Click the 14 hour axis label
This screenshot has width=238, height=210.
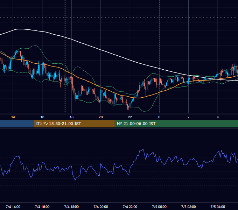(x=13, y=117)
